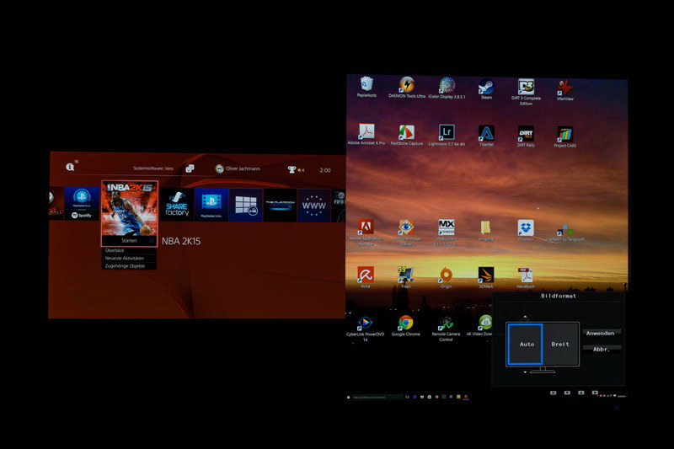Viewport: 674px width, 449px height.
Task: Open Lightroom 5.7 64-Bit shortcut
Action: click(x=447, y=136)
